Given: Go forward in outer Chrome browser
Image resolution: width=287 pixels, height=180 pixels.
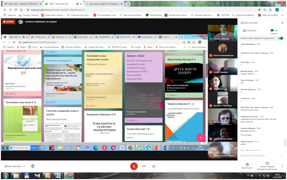Looking at the screenshot, I should click(10, 10).
